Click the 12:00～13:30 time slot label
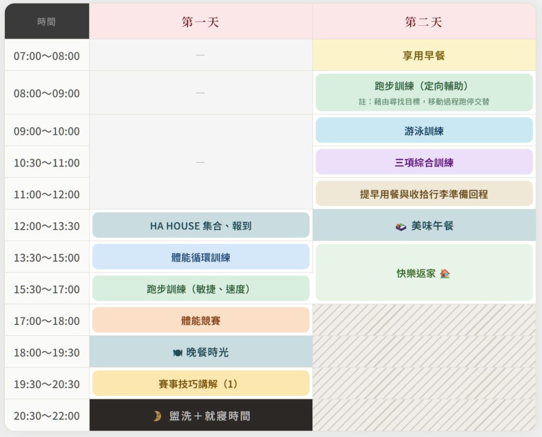 (x=47, y=226)
